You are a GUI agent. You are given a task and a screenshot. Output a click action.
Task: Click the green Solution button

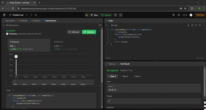89,32
